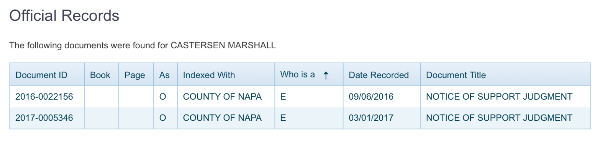Click COUNTY OF NAPA in second row
This screenshot has width=603, height=146.
(x=222, y=118)
